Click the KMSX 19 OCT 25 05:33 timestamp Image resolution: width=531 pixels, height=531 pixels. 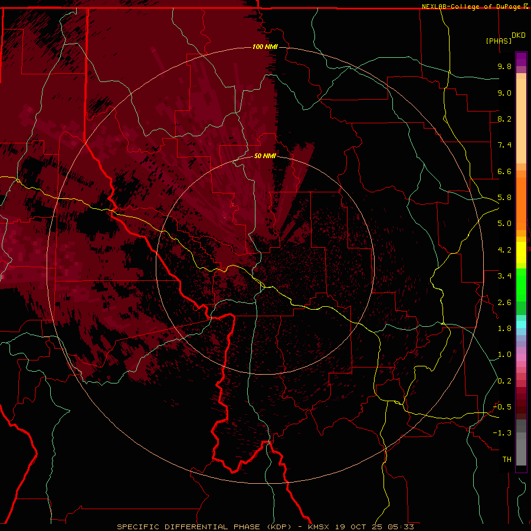point(361,527)
